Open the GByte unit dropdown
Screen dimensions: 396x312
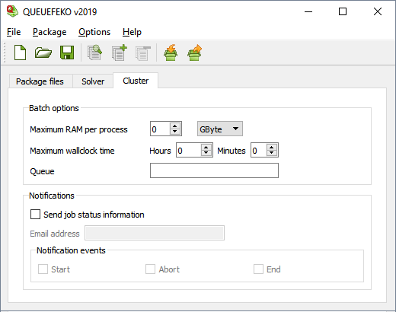point(220,129)
